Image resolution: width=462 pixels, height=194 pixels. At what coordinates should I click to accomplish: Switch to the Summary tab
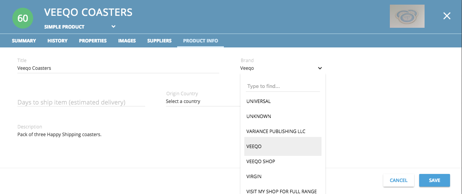pyautogui.click(x=24, y=40)
